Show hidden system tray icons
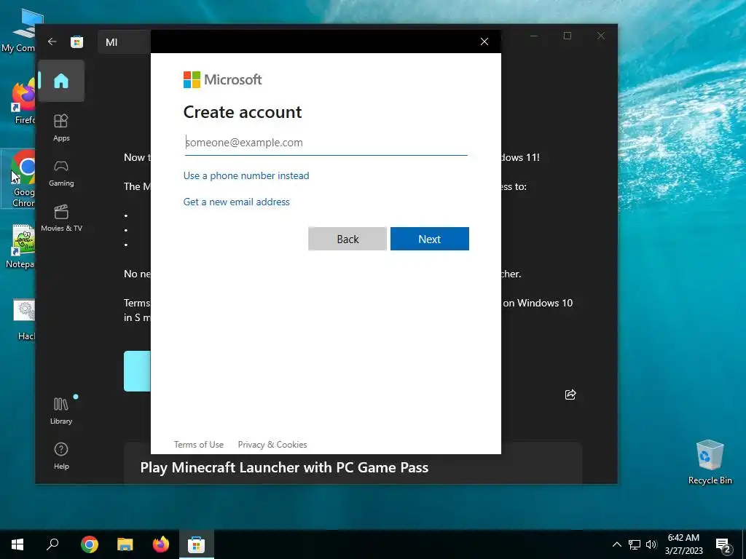 coord(616,544)
